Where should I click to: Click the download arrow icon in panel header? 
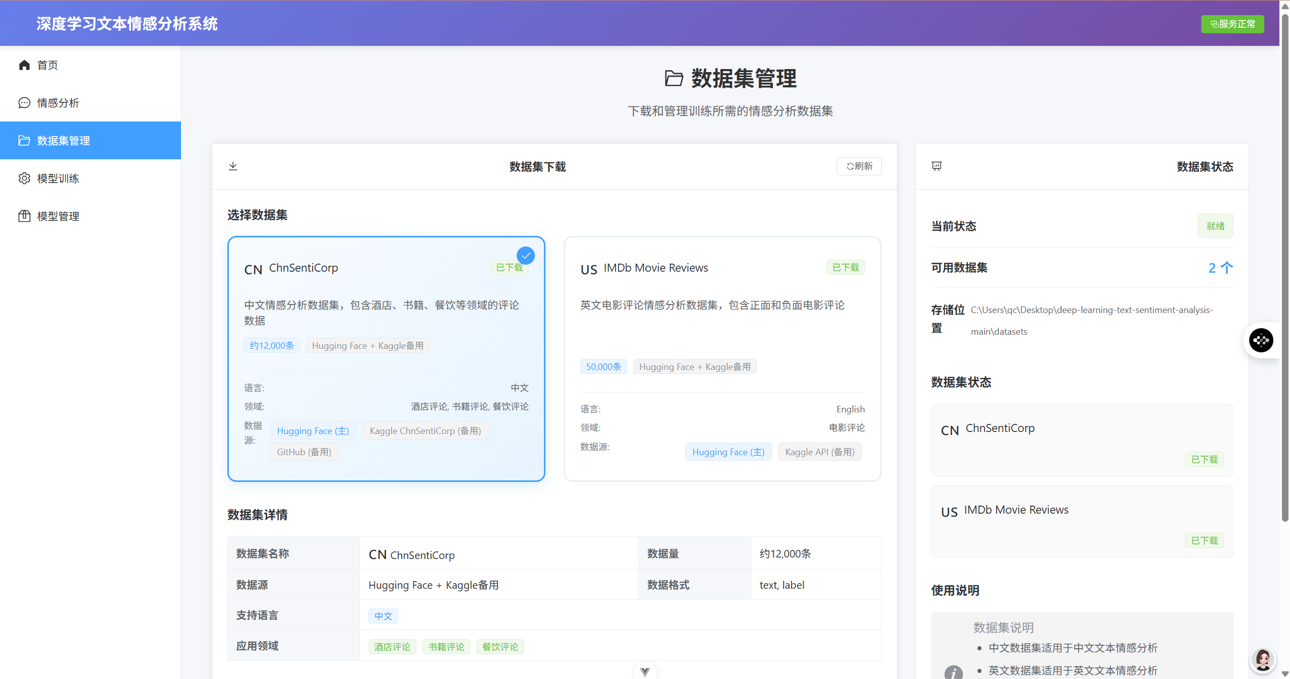click(233, 166)
